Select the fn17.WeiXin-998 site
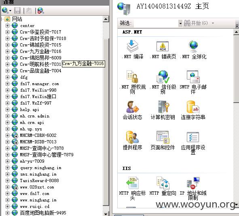Viewport: 239px width, 216px height. point(38,90)
